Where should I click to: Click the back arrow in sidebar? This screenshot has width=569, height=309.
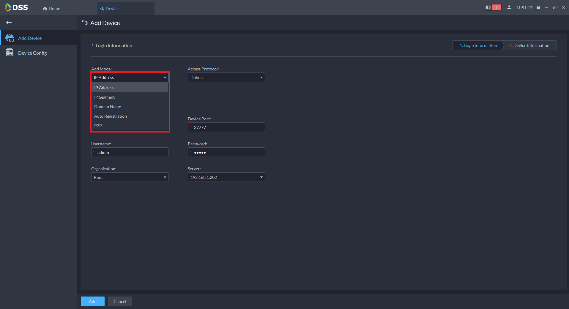[9, 23]
